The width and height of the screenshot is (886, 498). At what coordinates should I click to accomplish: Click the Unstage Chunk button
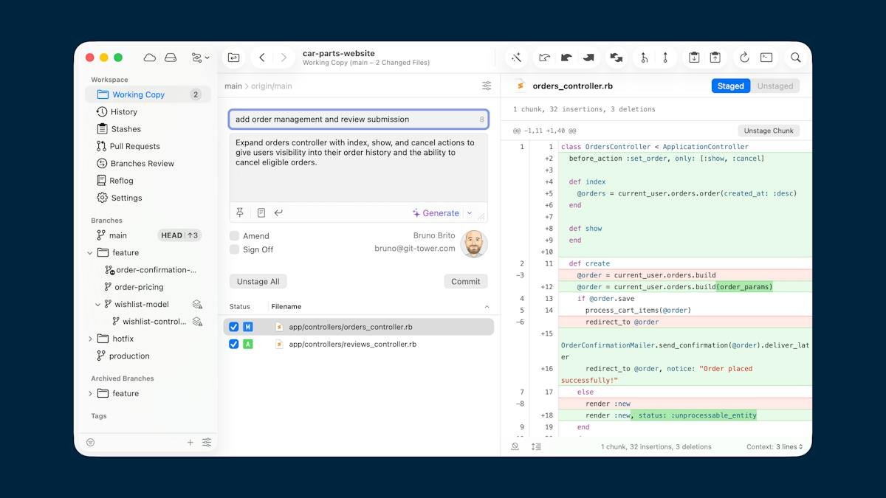pos(769,131)
